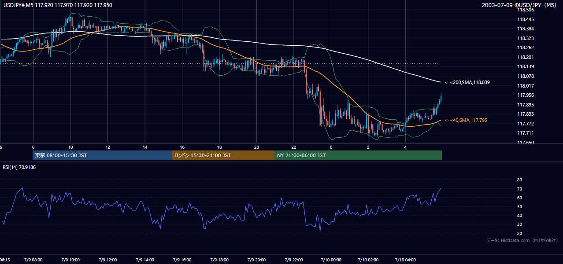
Task: Click the '7/9 20:00' bottom time label
Action: pos(256,260)
